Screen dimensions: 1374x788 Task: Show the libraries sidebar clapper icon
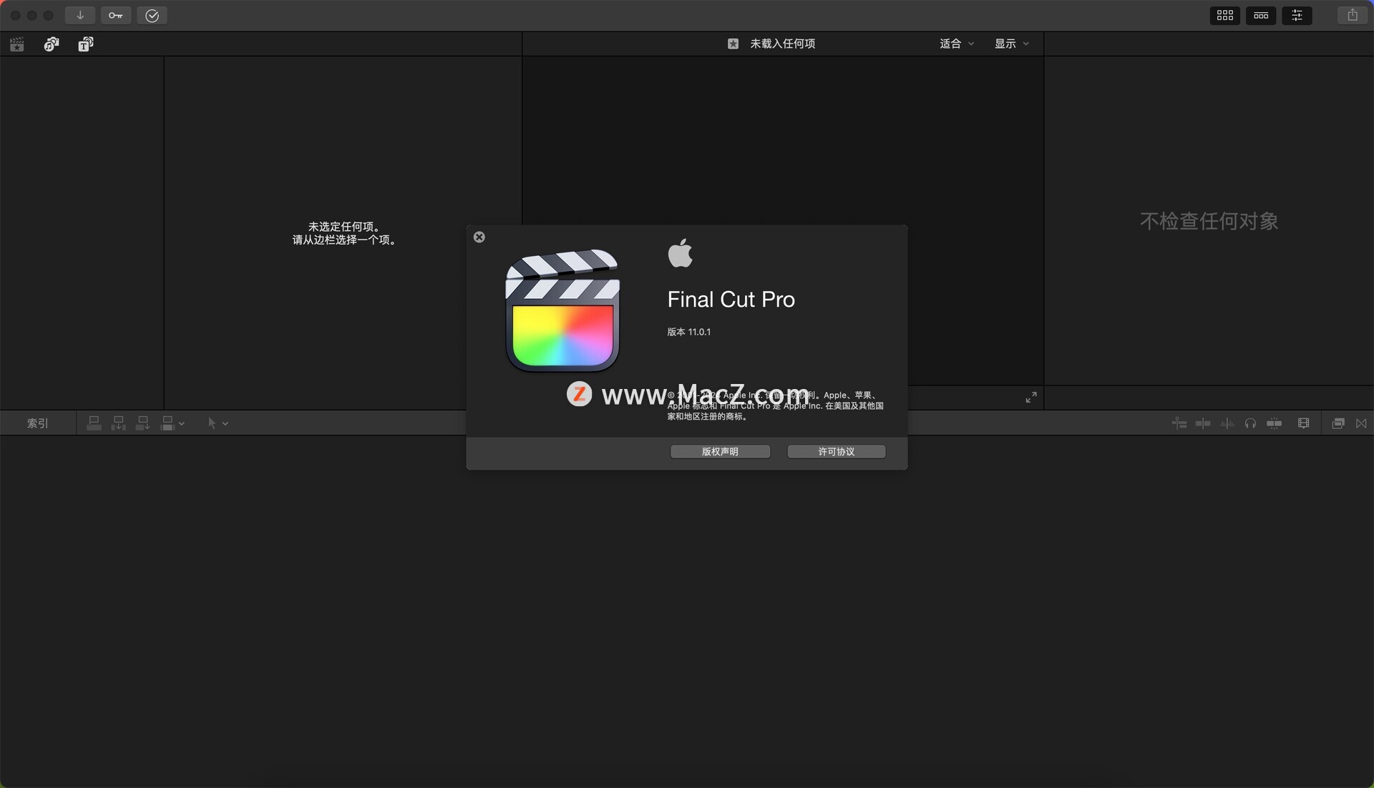click(17, 44)
